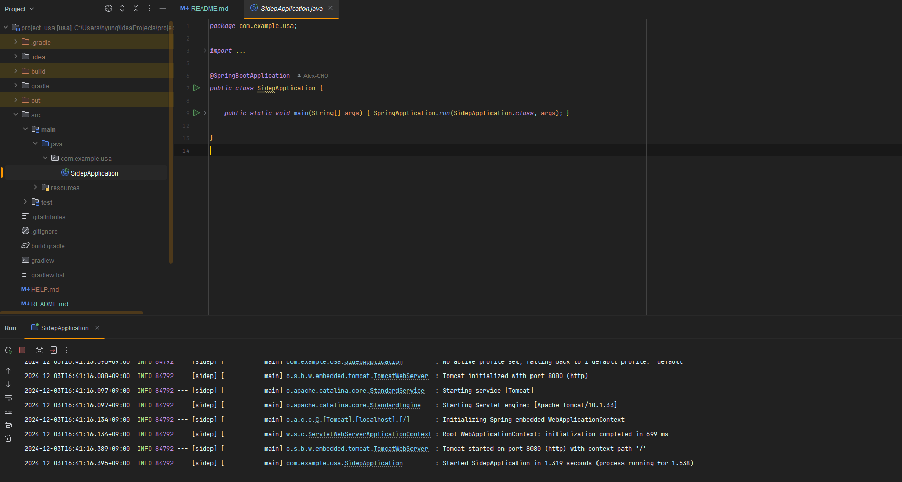Toggle scroll to end in console
Viewport: 902px width, 482px height.
(8, 411)
